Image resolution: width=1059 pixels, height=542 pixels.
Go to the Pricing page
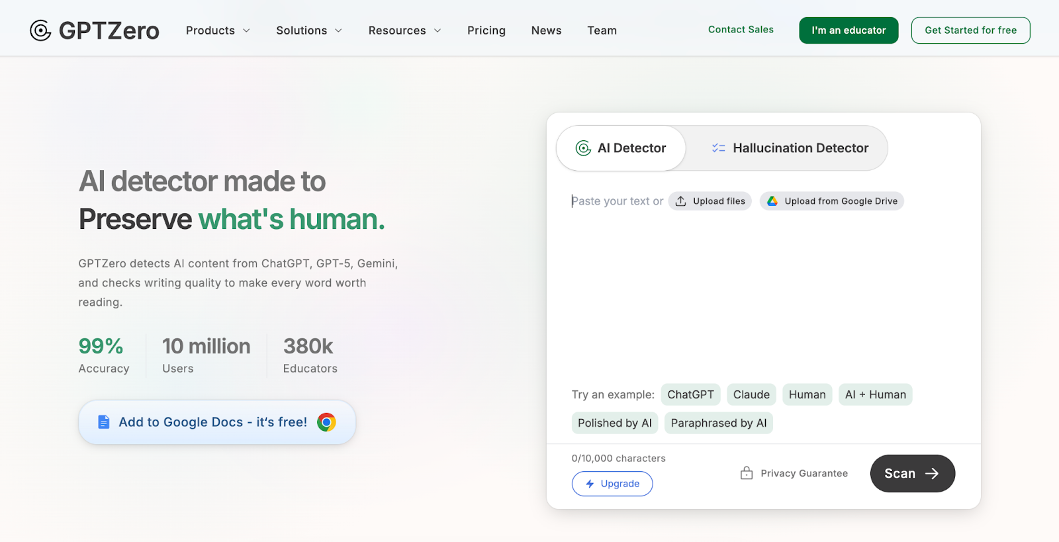486,30
